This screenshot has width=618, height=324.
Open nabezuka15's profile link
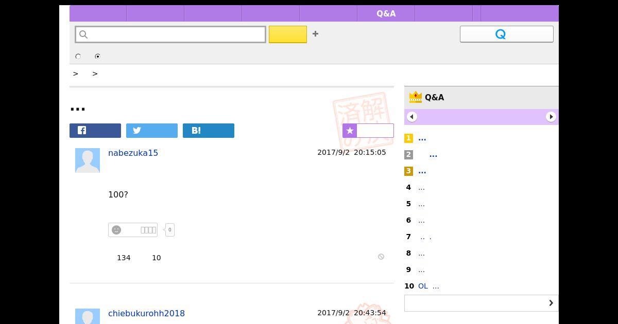133,153
